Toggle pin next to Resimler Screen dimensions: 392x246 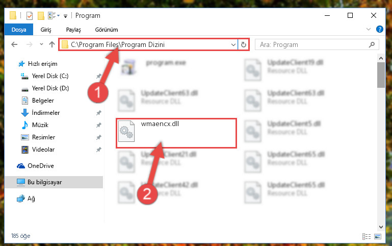tap(99, 137)
